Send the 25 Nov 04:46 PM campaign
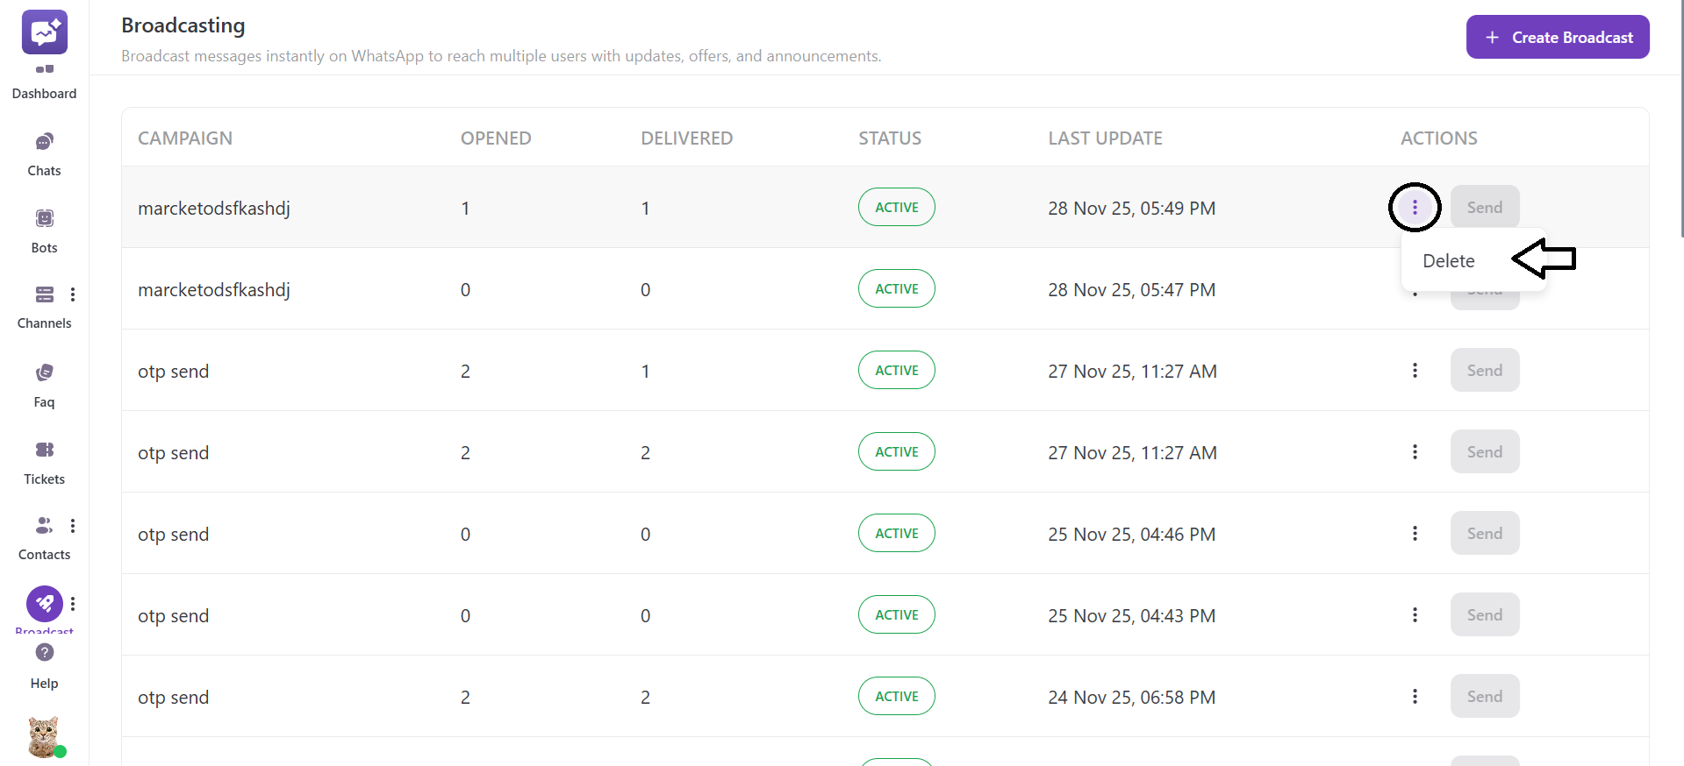 1484,534
